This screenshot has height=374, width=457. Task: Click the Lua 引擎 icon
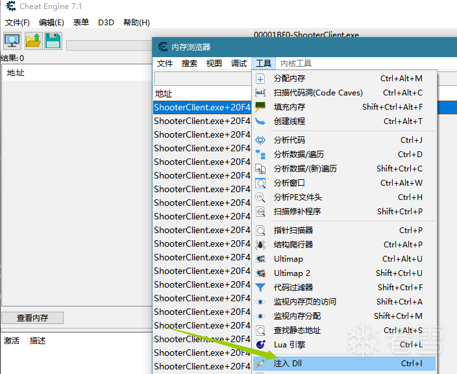(260, 345)
